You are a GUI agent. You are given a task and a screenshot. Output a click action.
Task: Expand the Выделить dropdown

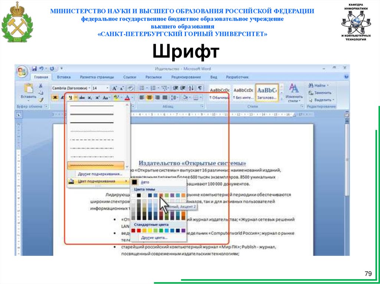coord(333,100)
